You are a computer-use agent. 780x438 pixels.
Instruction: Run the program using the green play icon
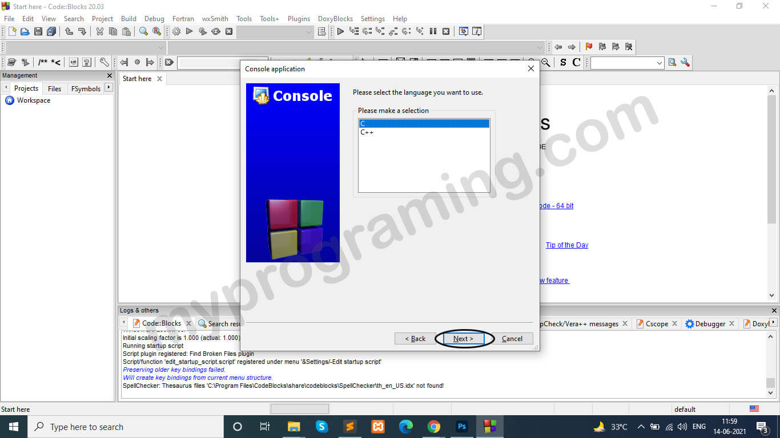point(189,31)
